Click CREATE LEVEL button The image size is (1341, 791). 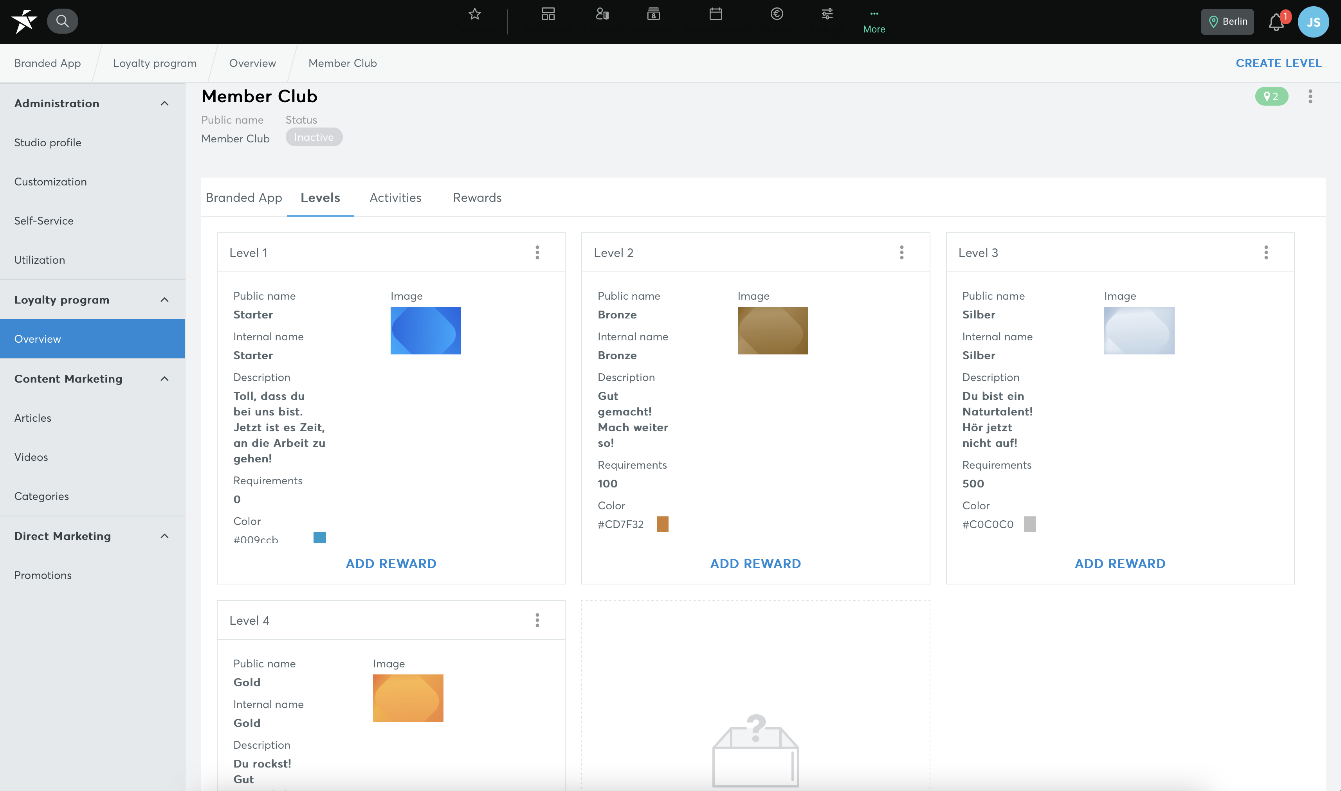(x=1278, y=63)
